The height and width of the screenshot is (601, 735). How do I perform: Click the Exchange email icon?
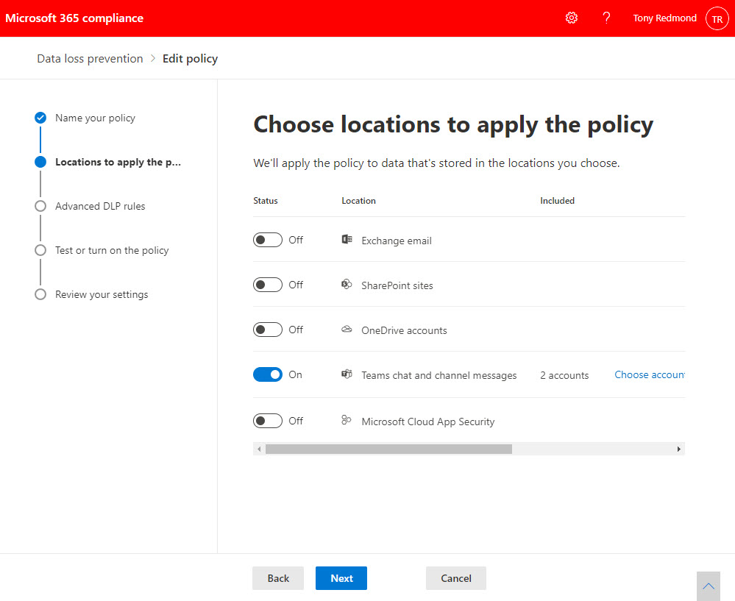[347, 240]
